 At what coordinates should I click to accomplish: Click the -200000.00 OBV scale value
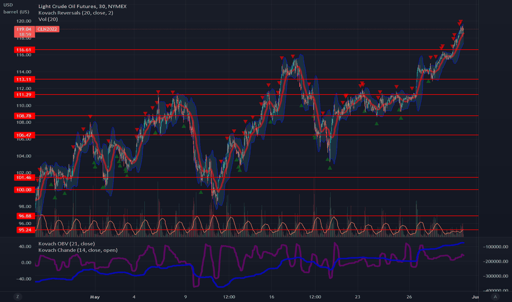[496, 261]
